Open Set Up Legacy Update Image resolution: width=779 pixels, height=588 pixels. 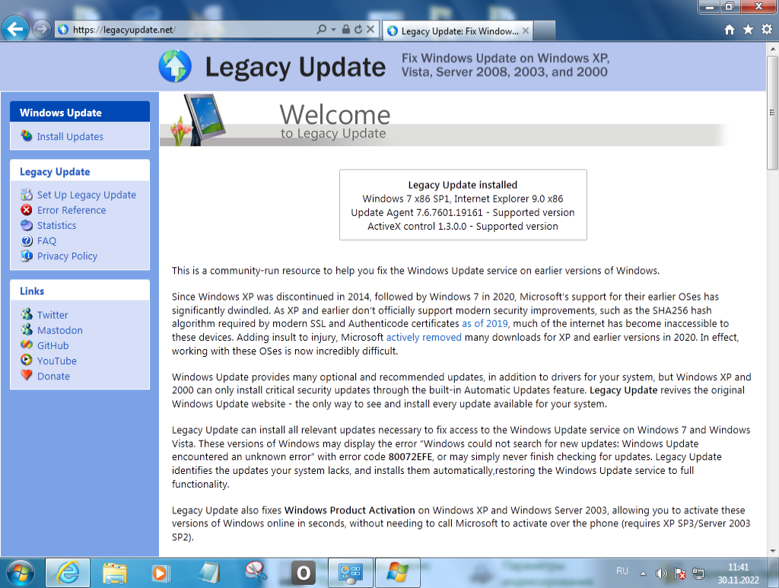(x=87, y=195)
